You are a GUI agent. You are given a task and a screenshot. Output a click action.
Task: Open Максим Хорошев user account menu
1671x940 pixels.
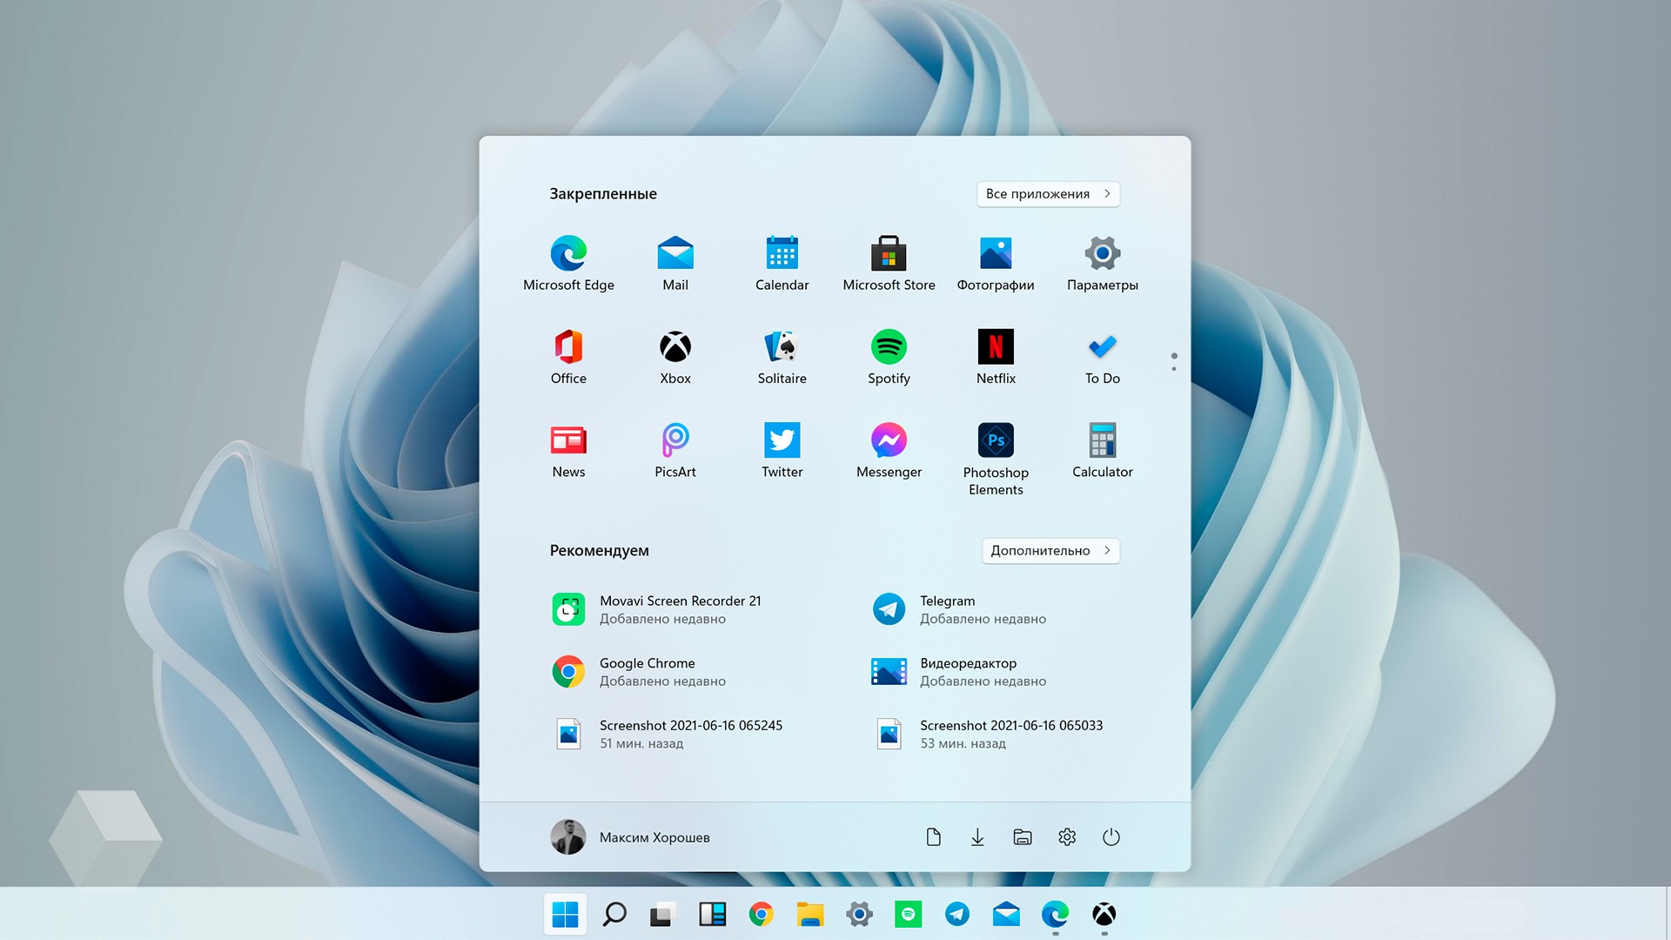[630, 837]
